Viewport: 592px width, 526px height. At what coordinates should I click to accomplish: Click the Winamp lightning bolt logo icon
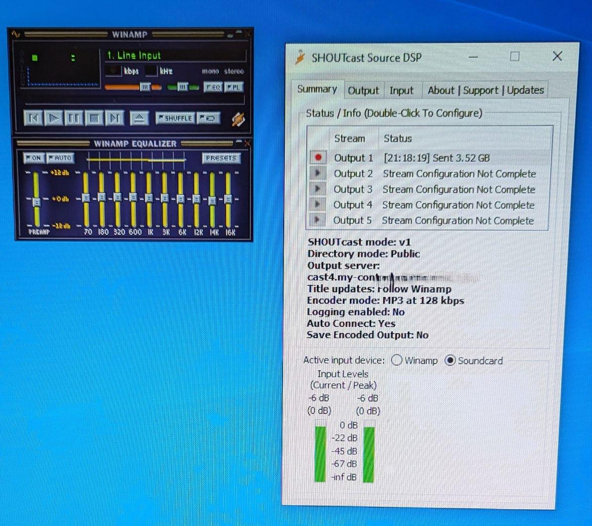pyautogui.click(x=238, y=120)
